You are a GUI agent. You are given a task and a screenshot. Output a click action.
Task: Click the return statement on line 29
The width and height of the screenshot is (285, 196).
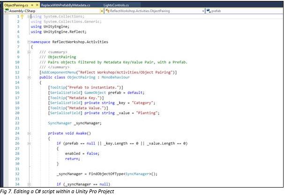72,159
